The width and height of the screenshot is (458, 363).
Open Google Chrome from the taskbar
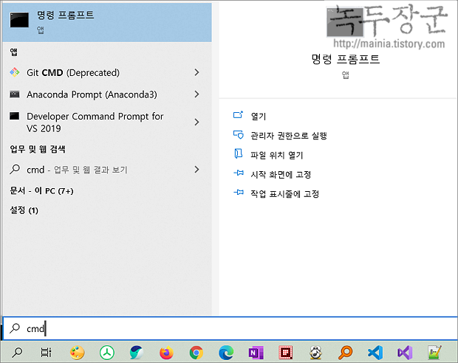click(x=196, y=353)
